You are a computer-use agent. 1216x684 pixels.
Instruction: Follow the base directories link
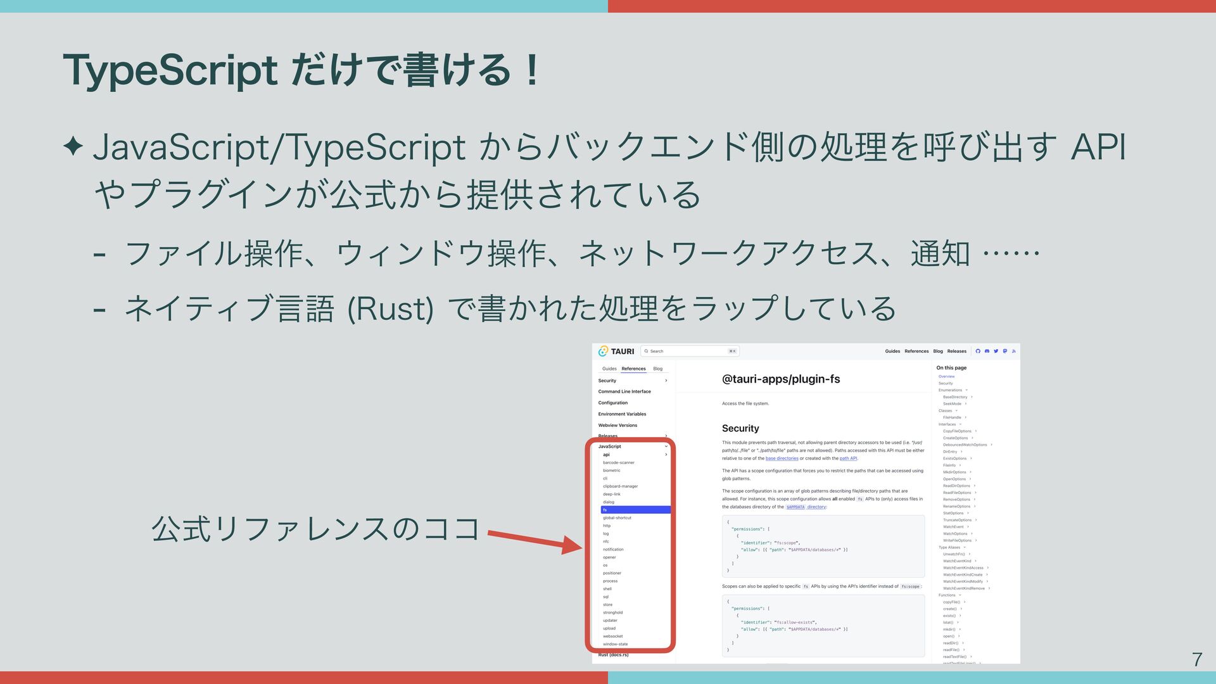coord(782,459)
